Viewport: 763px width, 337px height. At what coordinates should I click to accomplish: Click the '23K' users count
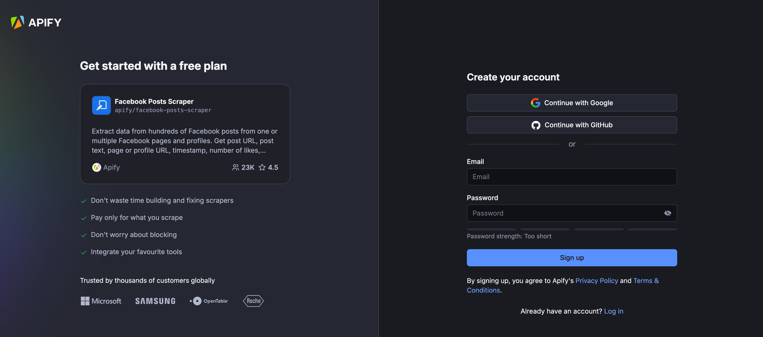(248, 168)
